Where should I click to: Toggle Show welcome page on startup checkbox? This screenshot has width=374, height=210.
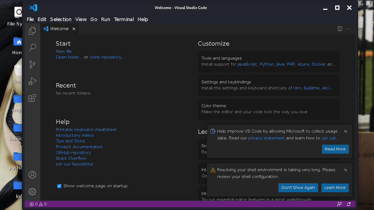pos(59,186)
